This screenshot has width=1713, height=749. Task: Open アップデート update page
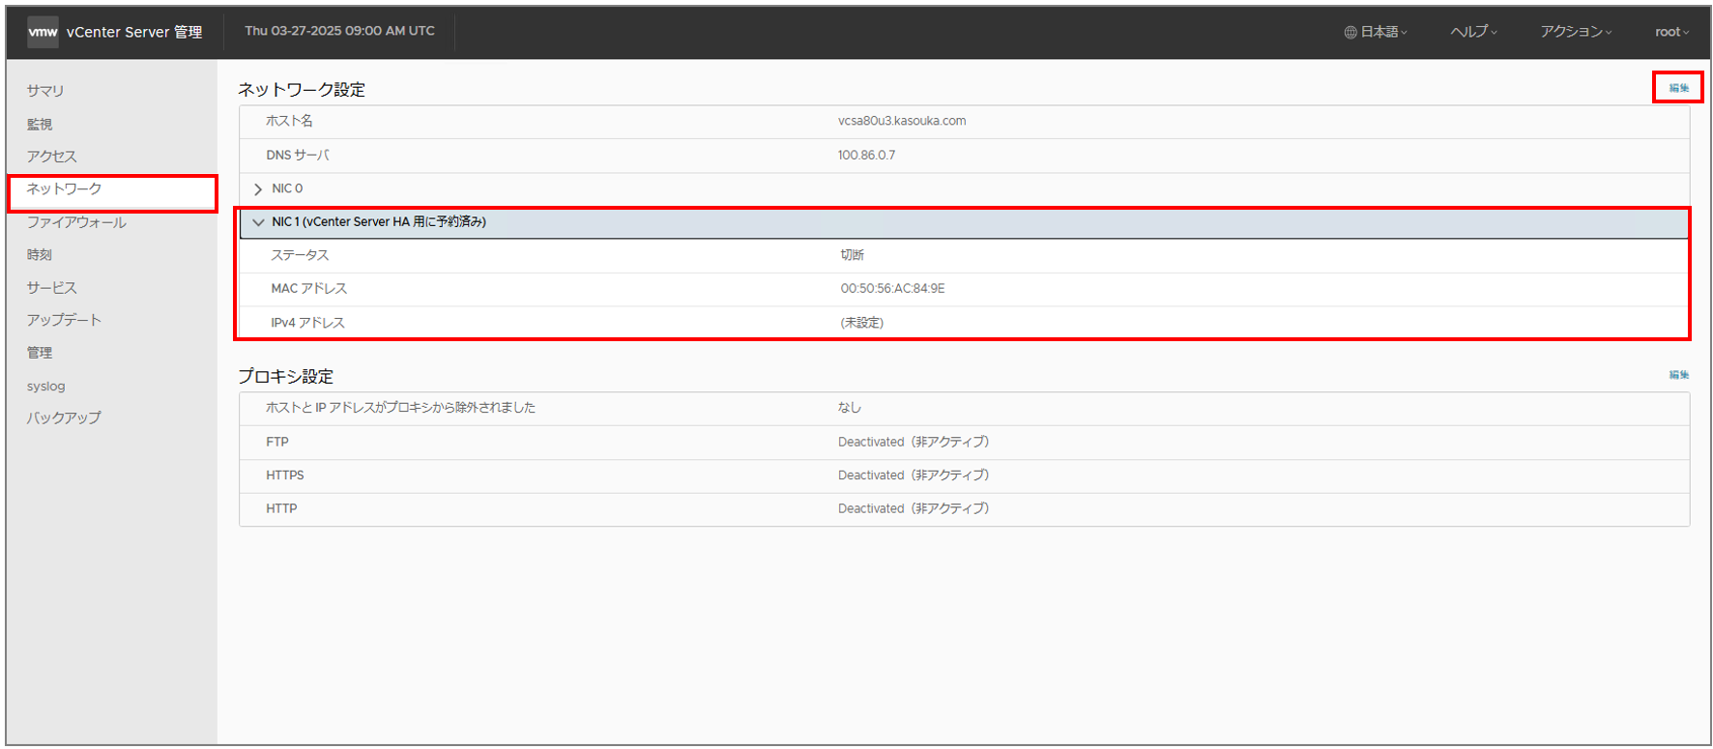[x=64, y=320]
